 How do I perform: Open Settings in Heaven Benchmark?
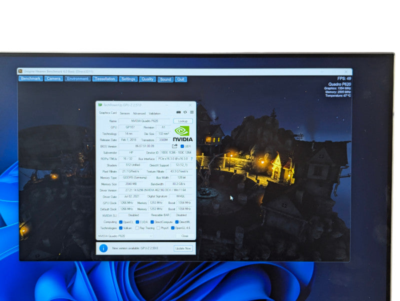tap(128, 79)
